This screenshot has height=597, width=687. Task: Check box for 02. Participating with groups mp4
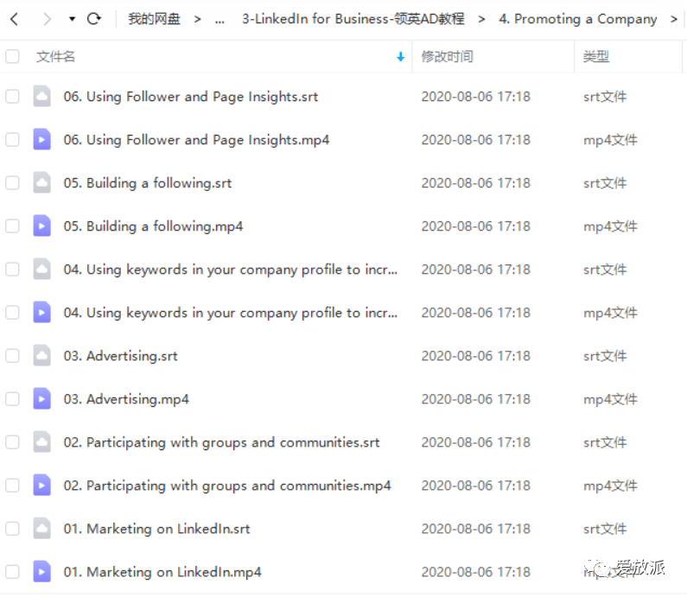[12, 486]
